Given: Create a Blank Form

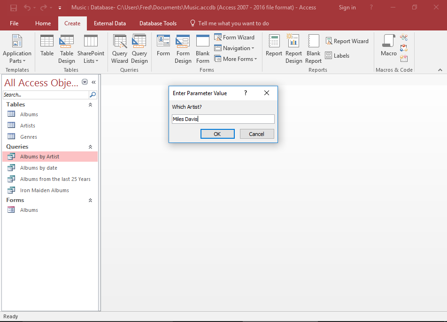Looking at the screenshot, I should coord(203,49).
